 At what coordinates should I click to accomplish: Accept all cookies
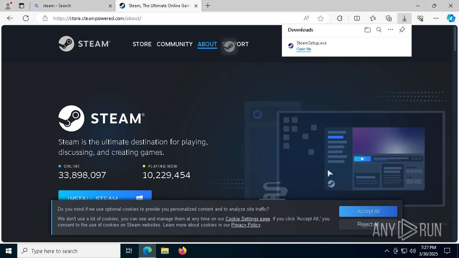pyautogui.click(x=368, y=211)
